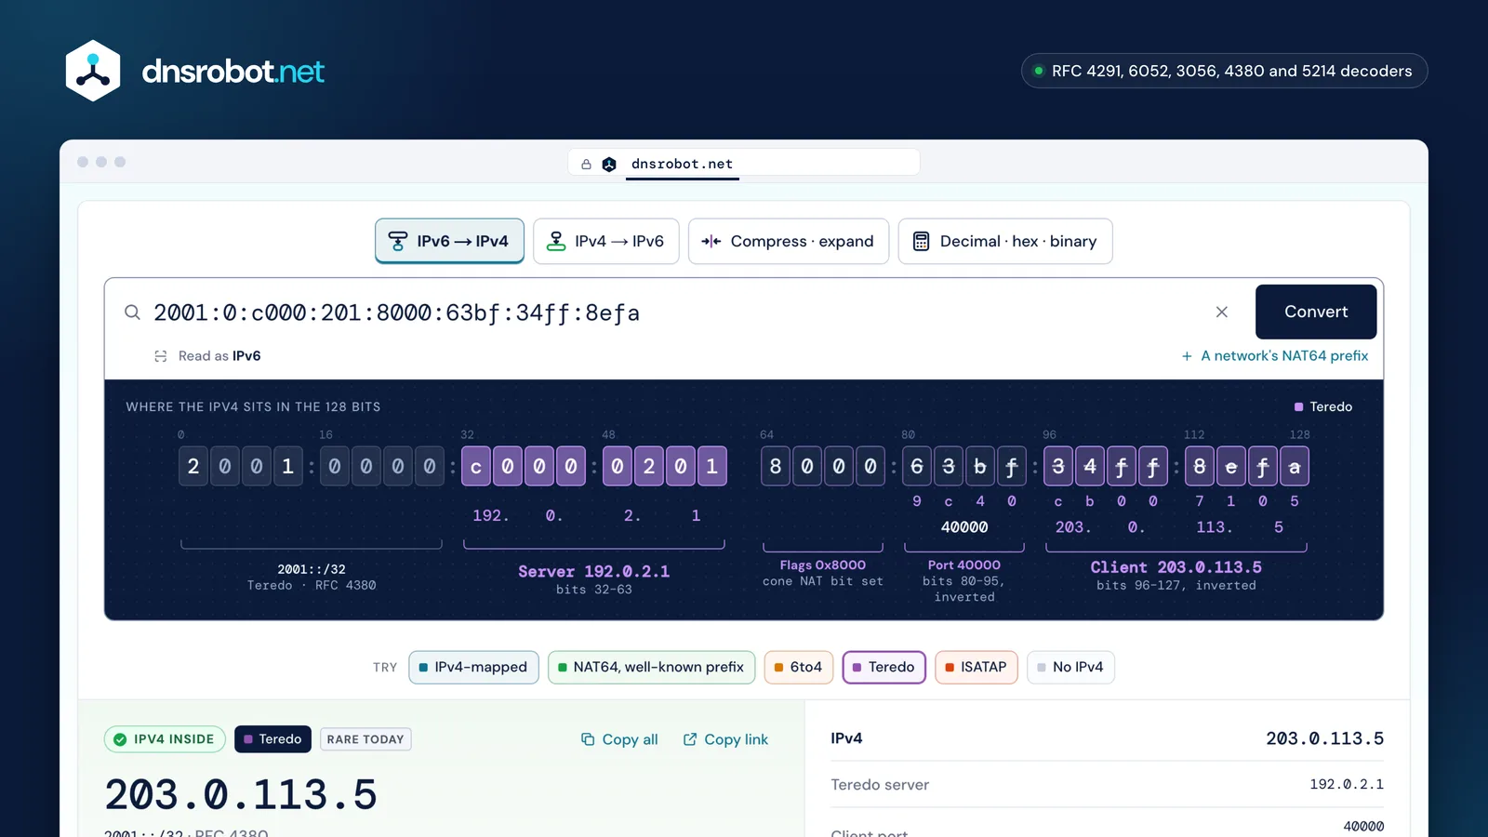Click the IPV4 INSIDE badge
Image resolution: width=1488 pixels, height=837 pixels.
[x=165, y=739]
